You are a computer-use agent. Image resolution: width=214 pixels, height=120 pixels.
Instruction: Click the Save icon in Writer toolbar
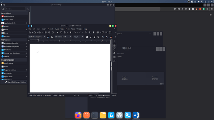[x=40, y=32]
